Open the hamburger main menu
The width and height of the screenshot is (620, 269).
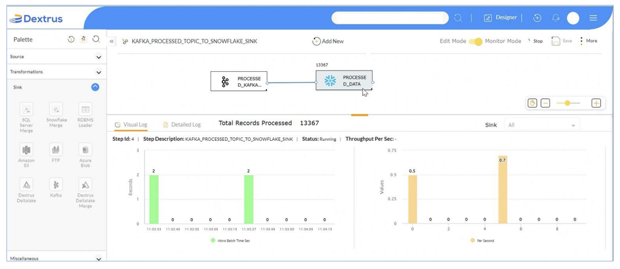[x=593, y=18]
